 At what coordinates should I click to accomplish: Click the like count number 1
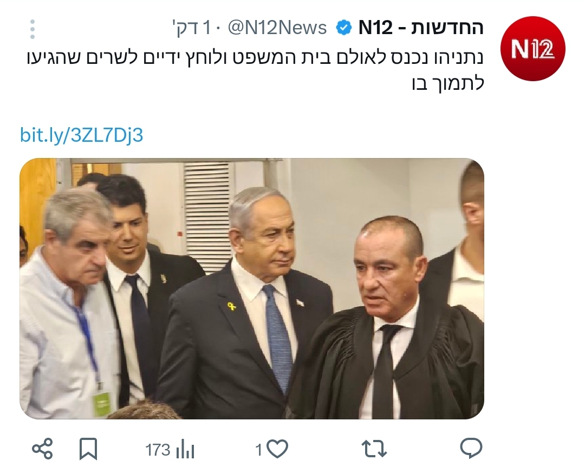(x=259, y=450)
